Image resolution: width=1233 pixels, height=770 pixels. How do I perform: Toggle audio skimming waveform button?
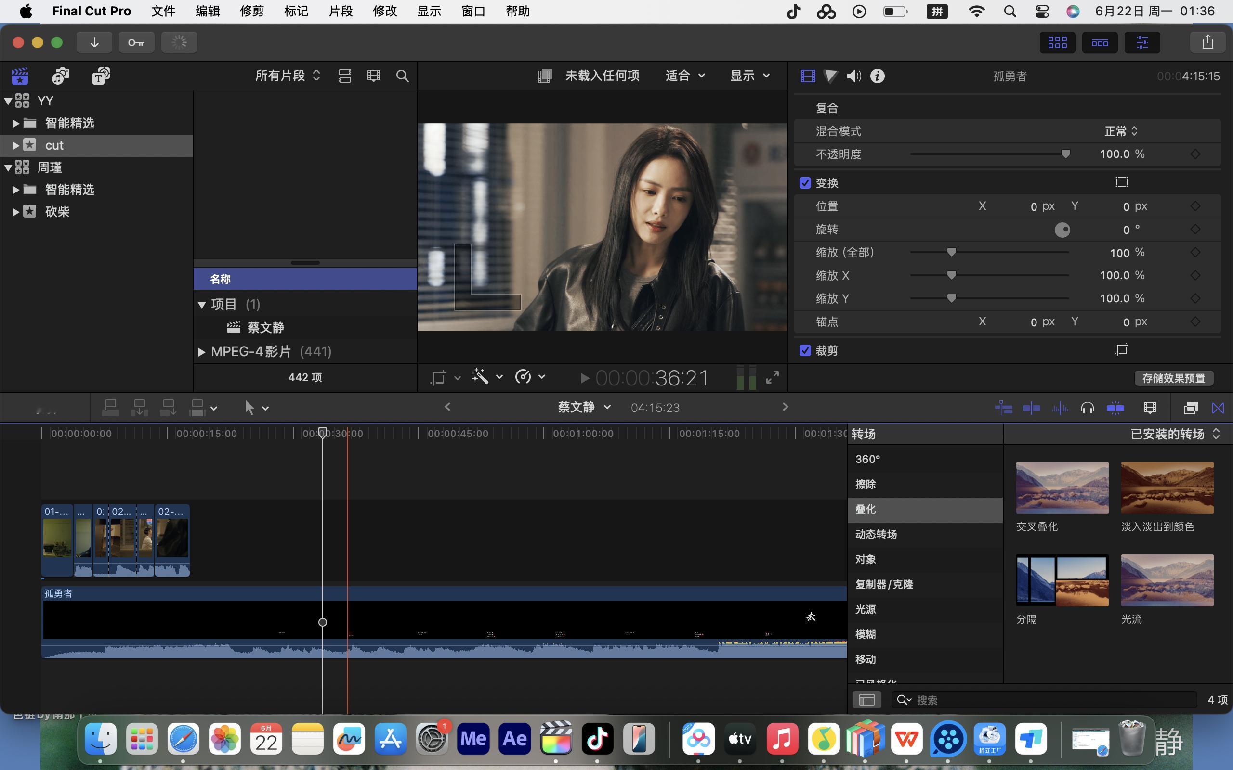point(1059,408)
